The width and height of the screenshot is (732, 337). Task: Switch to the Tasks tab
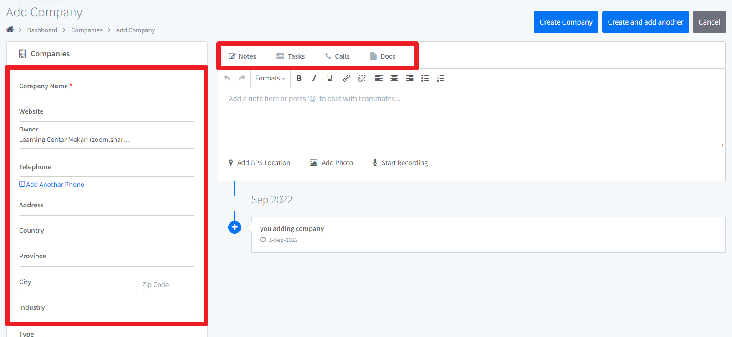[291, 56]
